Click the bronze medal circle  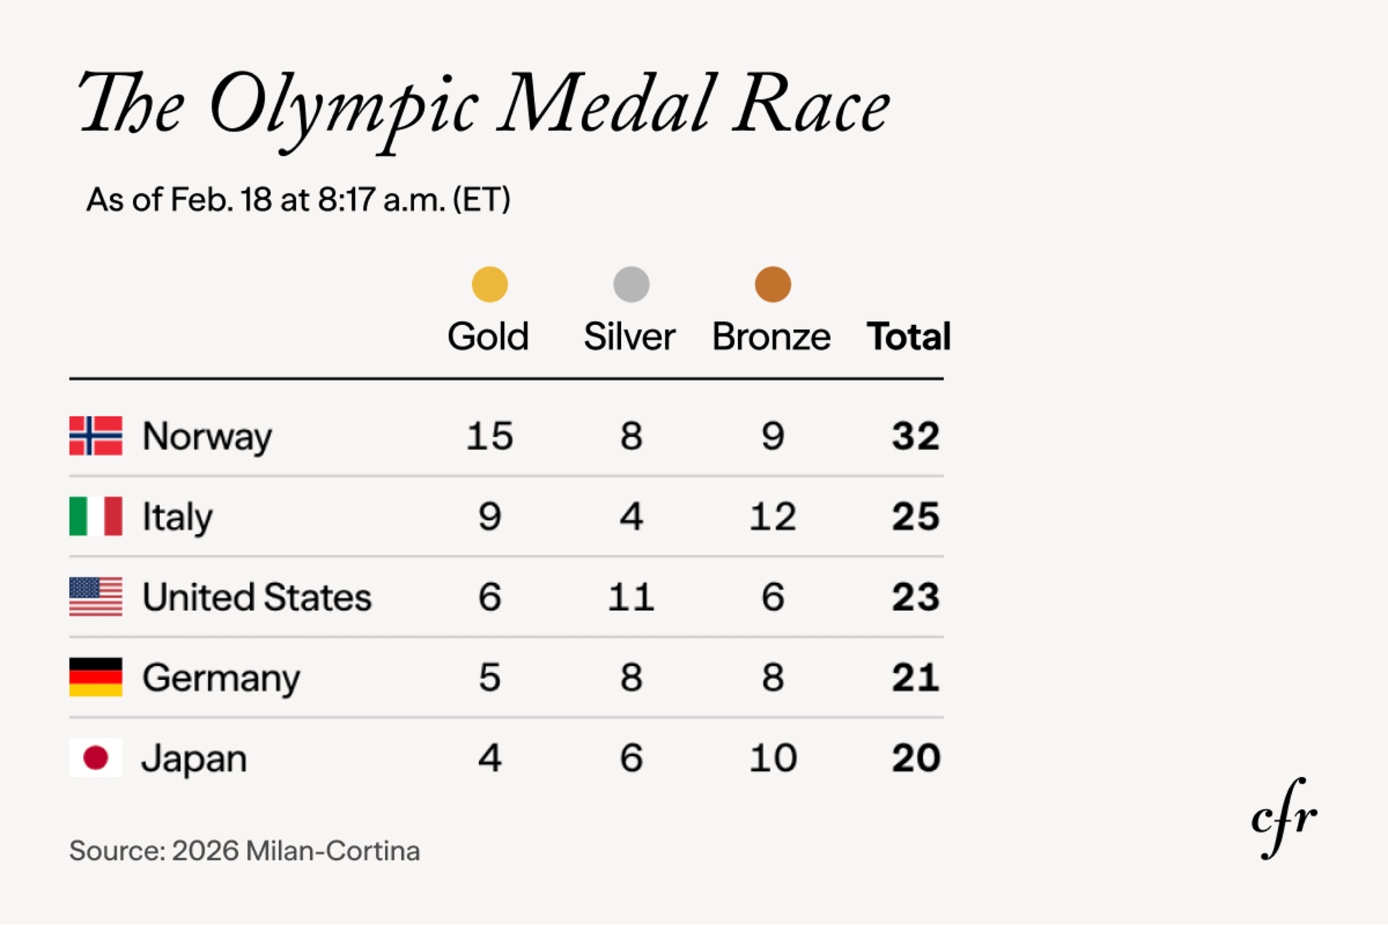773,284
